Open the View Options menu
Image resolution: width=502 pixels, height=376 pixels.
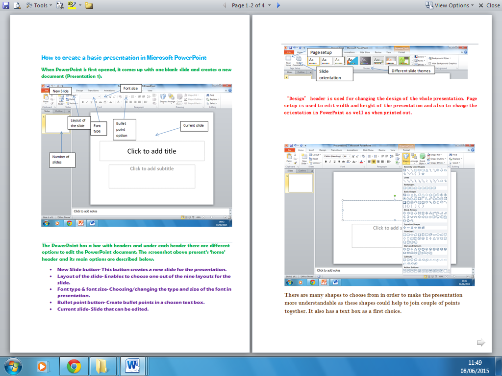(x=450, y=5)
